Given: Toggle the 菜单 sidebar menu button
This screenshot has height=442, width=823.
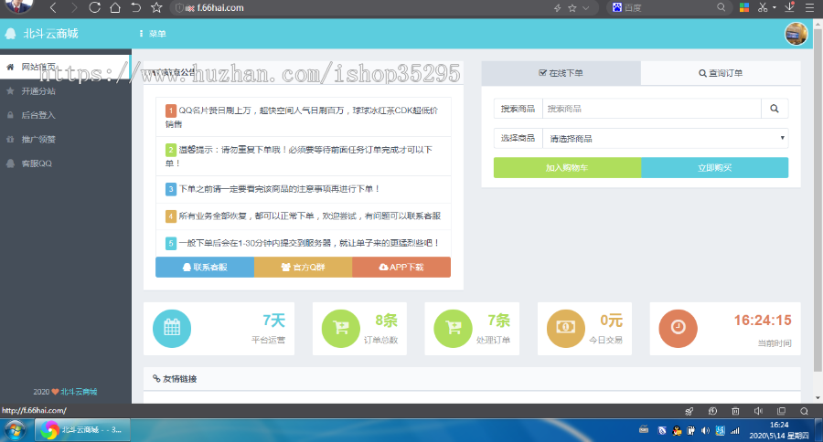Looking at the screenshot, I should [x=153, y=34].
